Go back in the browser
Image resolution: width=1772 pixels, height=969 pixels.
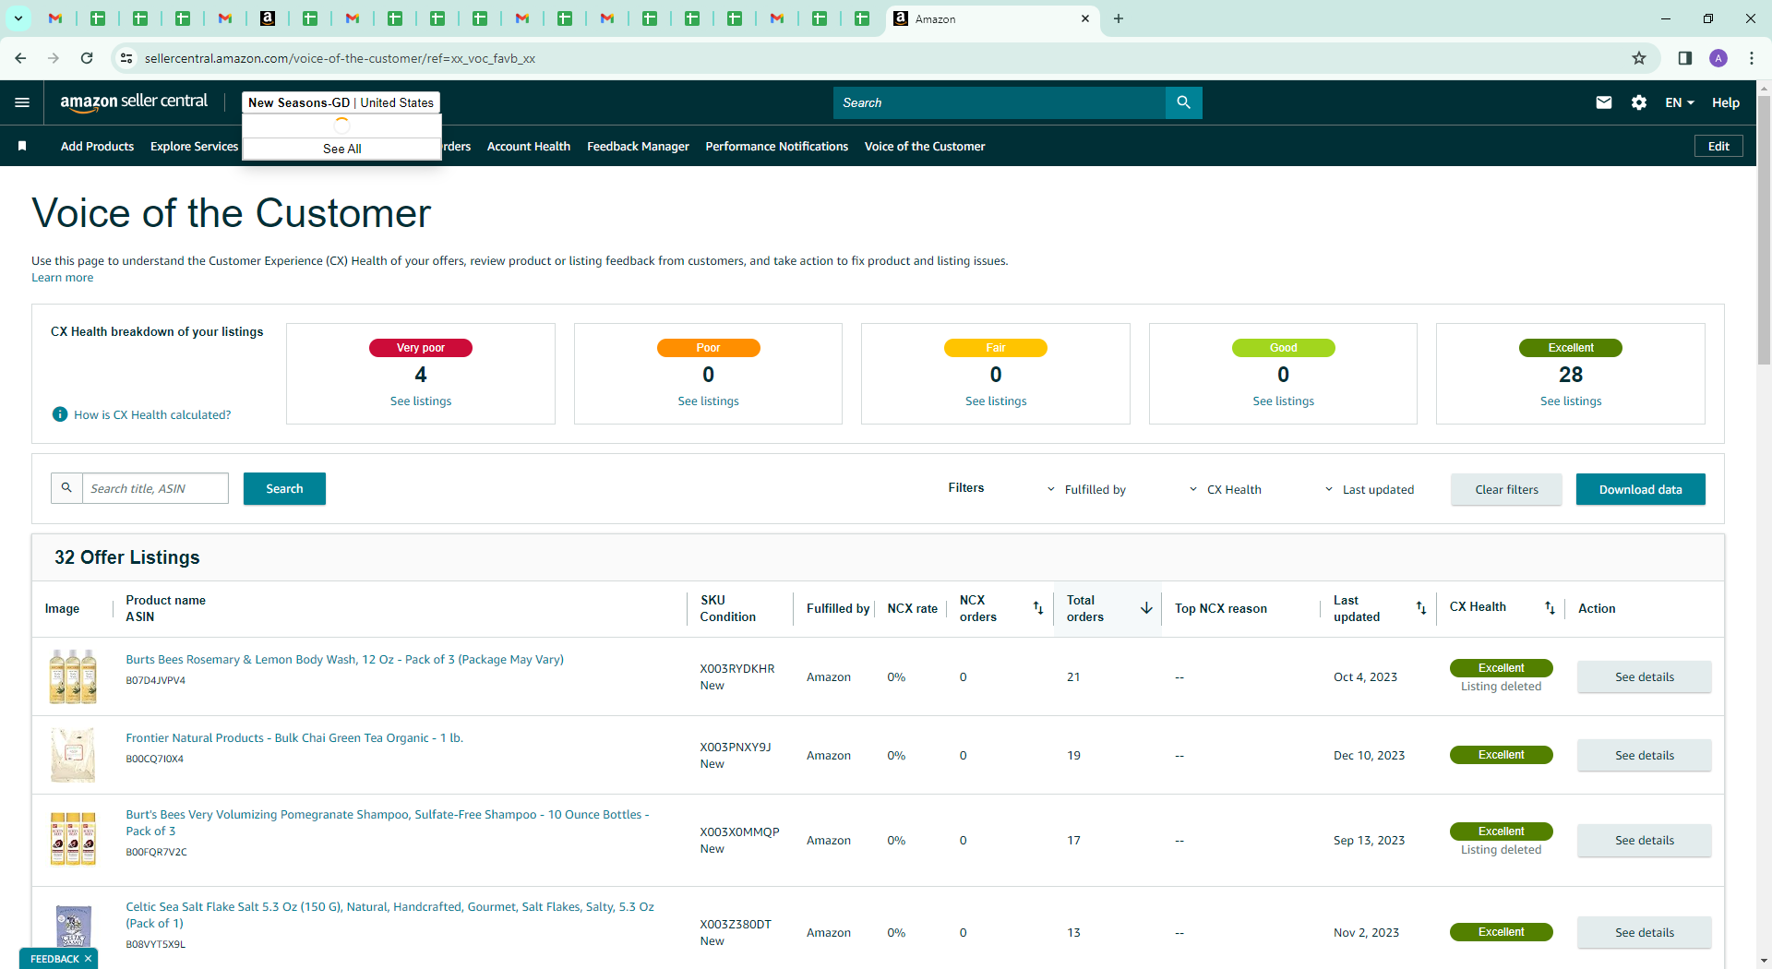tap(20, 58)
